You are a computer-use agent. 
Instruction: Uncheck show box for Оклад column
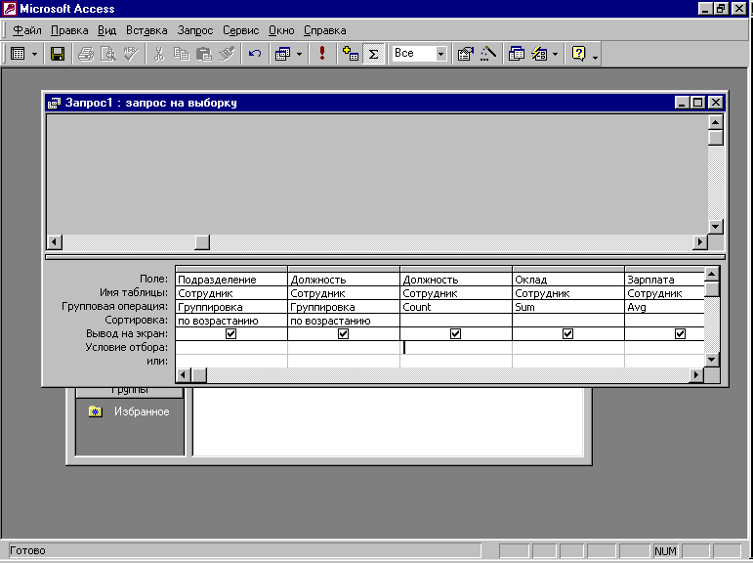[x=568, y=333]
